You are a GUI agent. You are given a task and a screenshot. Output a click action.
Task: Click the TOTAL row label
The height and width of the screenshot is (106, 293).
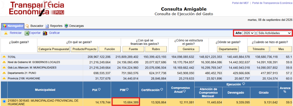click(12, 57)
